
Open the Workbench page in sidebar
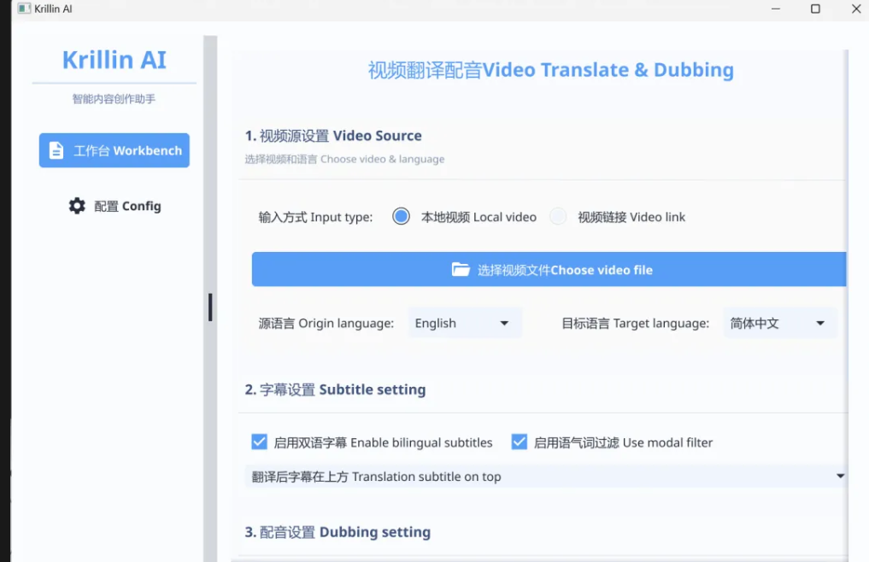pos(114,150)
